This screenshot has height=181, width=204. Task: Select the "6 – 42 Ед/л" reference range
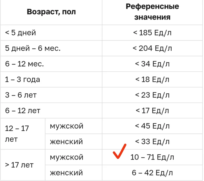click(152, 173)
